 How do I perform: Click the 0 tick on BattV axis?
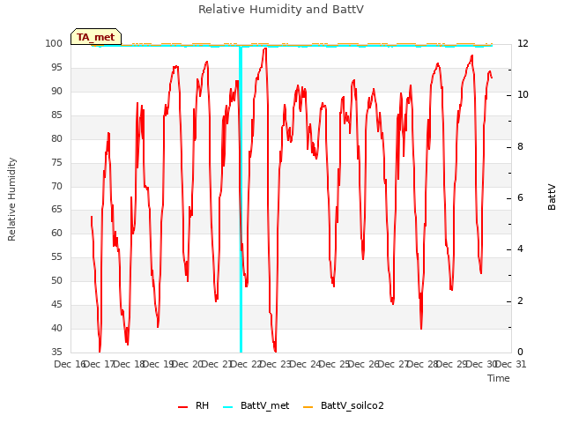coord(520,352)
